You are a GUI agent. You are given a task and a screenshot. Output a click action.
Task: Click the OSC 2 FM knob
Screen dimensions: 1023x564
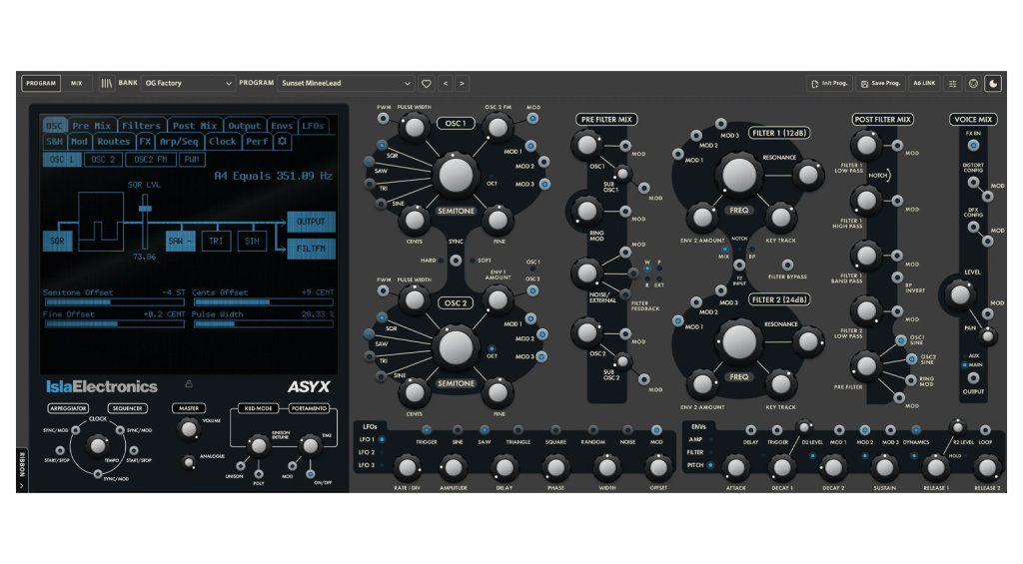[x=498, y=128]
